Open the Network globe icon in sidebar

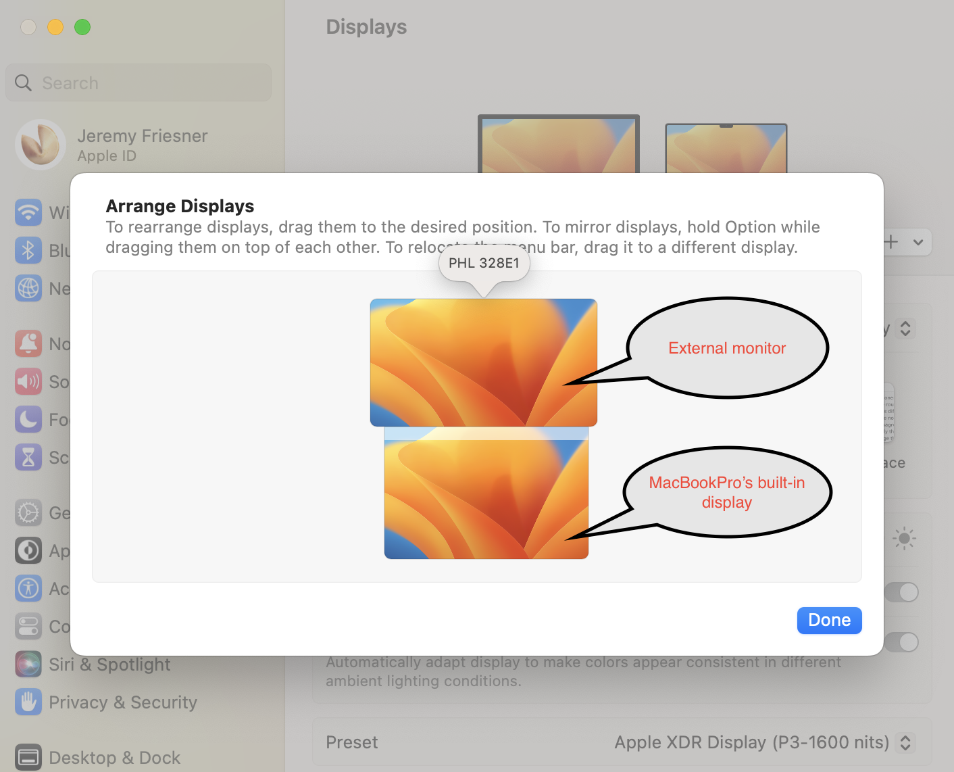[28, 288]
